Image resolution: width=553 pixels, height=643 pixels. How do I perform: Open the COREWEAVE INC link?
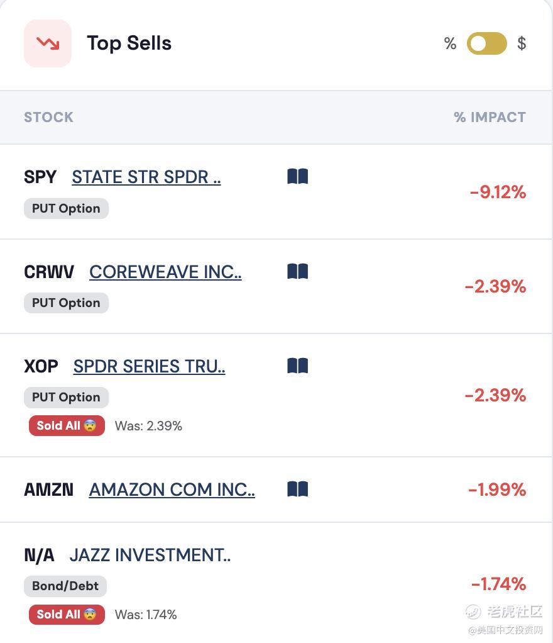tap(165, 272)
